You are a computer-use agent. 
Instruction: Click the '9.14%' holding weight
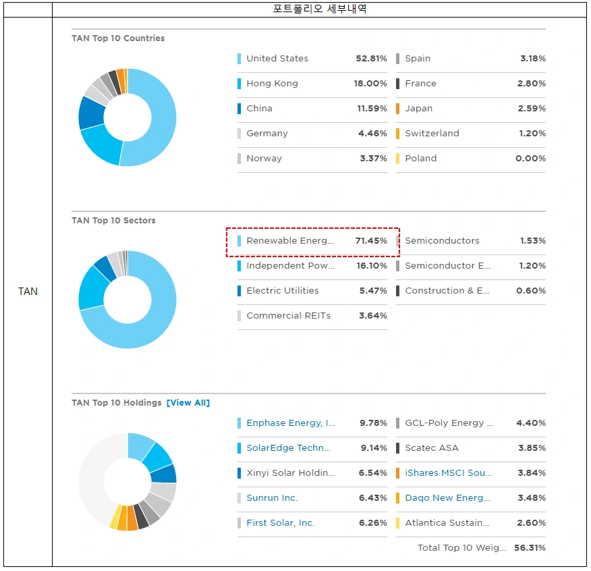click(x=374, y=448)
